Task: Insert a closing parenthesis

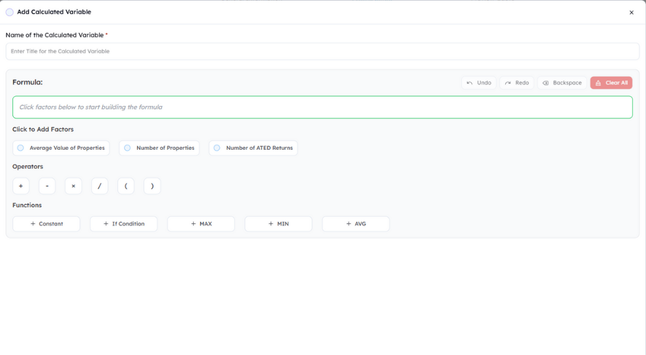Action: pos(152,186)
